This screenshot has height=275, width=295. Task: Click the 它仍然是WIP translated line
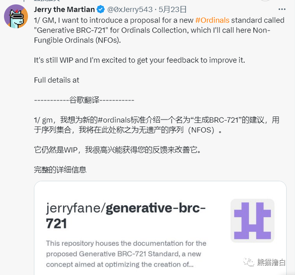[118, 150]
